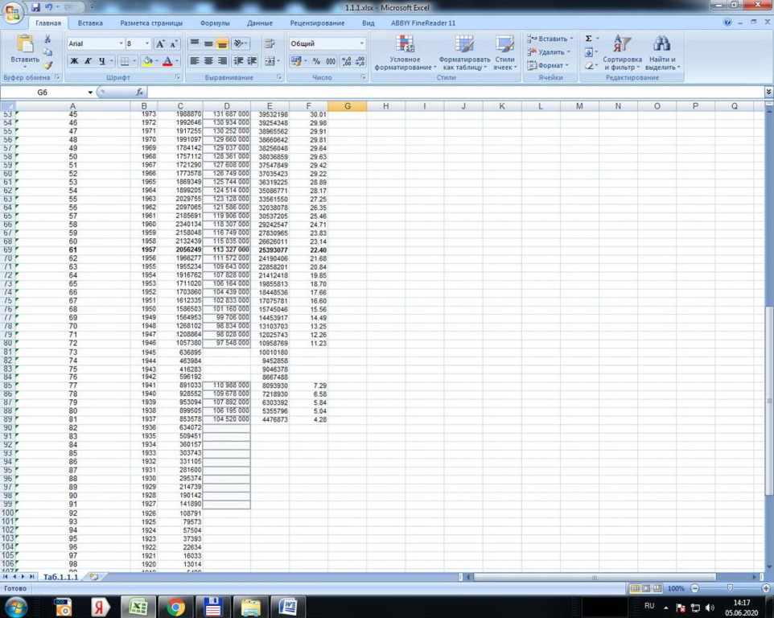Click the Insert function fx icon

tap(139, 93)
